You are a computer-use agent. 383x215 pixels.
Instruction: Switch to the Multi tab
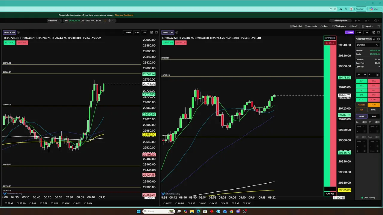(374, 116)
